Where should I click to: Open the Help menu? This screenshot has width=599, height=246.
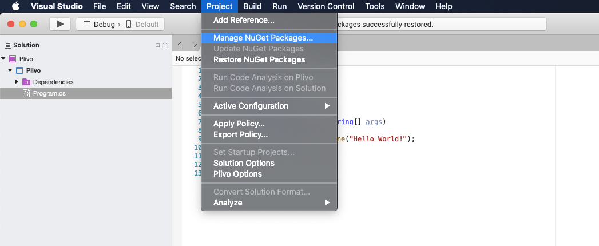pyautogui.click(x=444, y=6)
